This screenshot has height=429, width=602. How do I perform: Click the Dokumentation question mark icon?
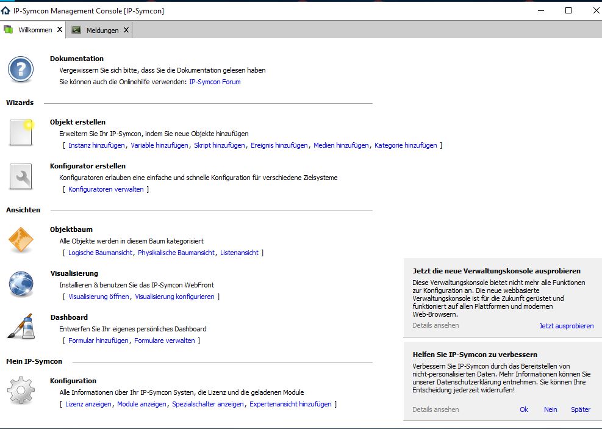pyautogui.click(x=21, y=69)
